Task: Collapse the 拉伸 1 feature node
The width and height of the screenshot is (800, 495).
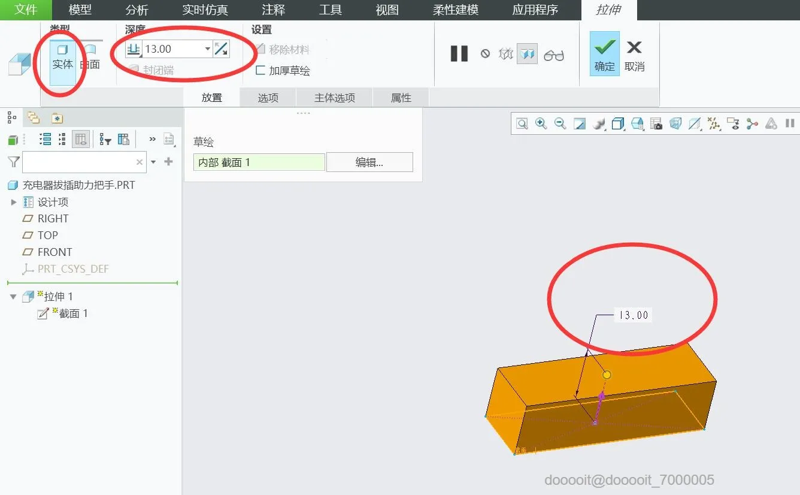Action: click(x=14, y=297)
